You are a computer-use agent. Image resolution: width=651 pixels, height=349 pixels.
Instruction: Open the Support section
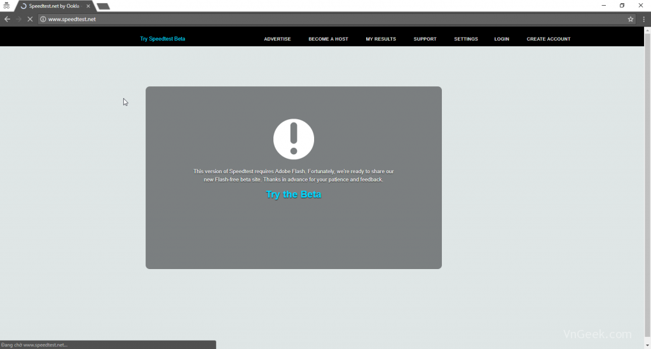pyautogui.click(x=425, y=39)
